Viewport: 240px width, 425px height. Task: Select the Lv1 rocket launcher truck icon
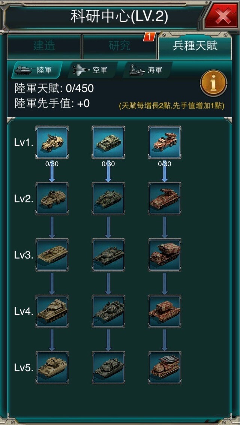pyautogui.click(x=165, y=142)
